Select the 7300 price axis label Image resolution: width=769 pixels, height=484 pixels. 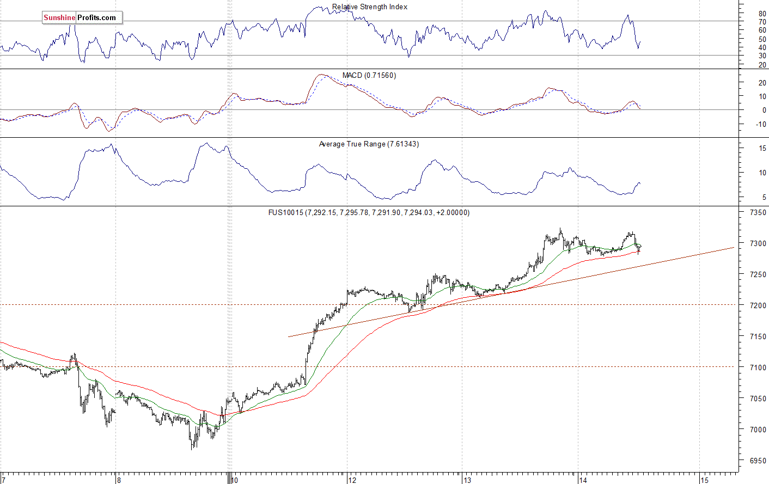coord(758,244)
